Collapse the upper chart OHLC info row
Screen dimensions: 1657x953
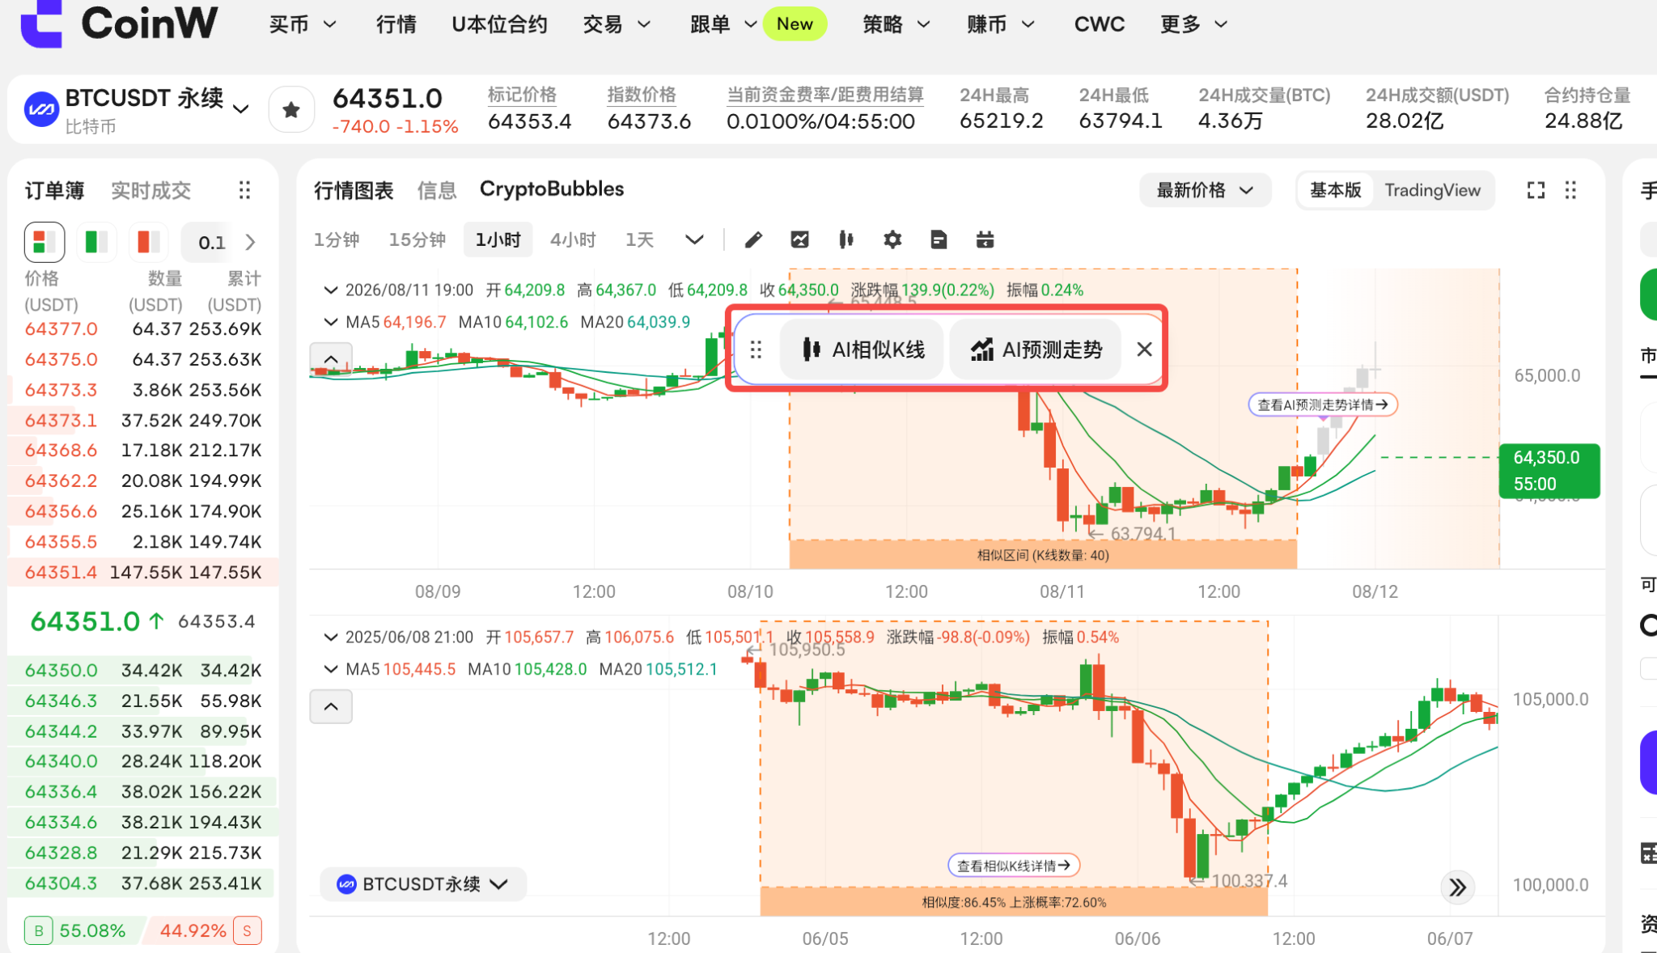(330, 290)
